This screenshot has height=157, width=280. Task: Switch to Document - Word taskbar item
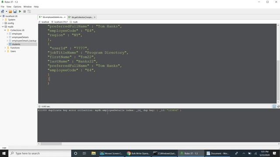tap(218, 153)
